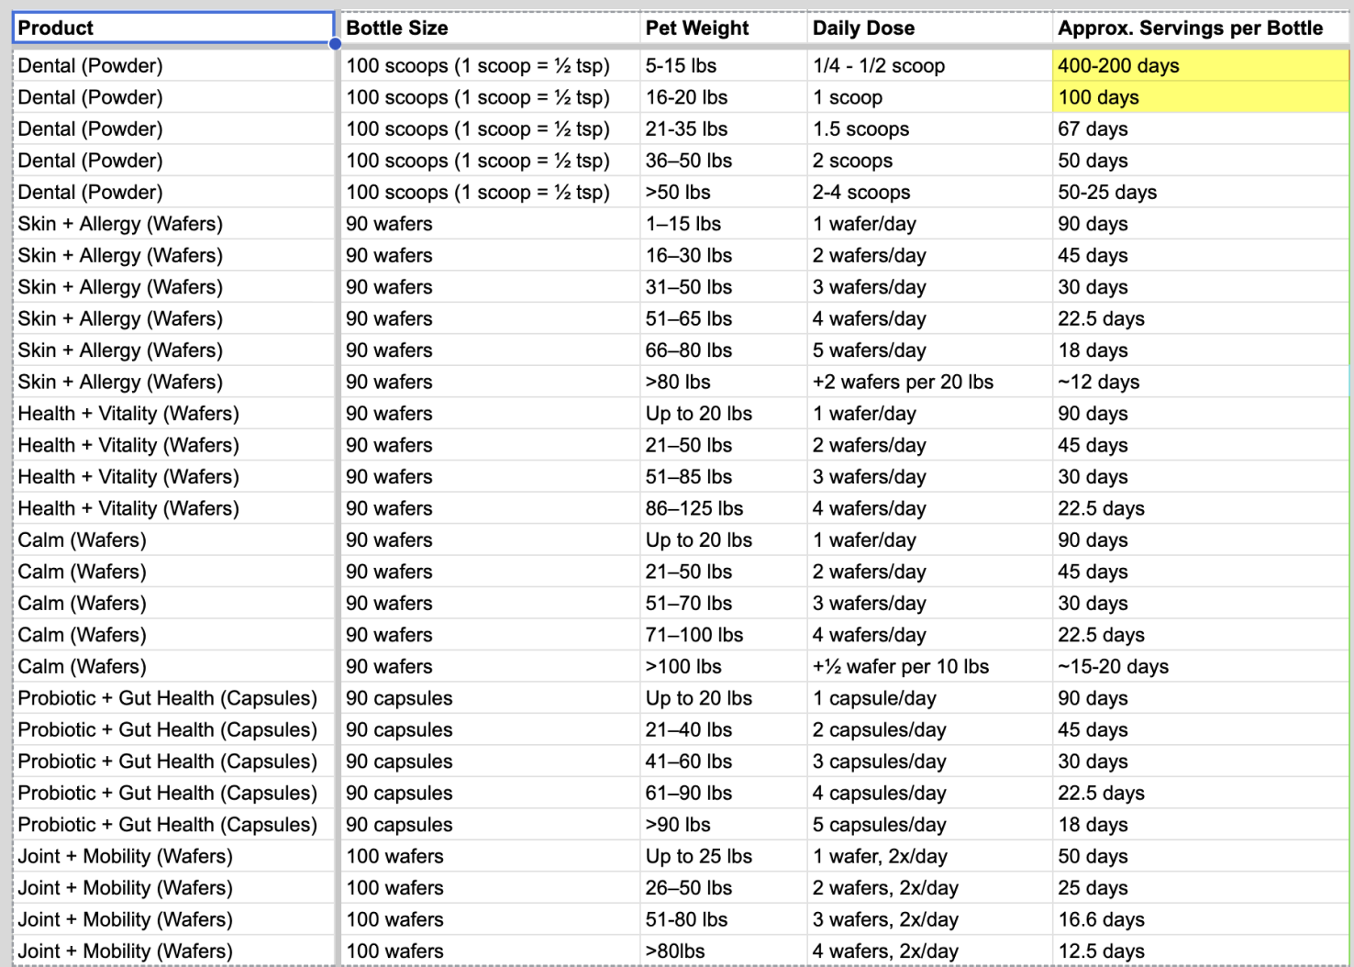
Task: Click the "16–30 lbs" cell
Action: (x=724, y=255)
